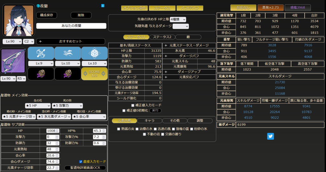Open the Twitter share icon

pyautogui.click(x=271, y=136)
